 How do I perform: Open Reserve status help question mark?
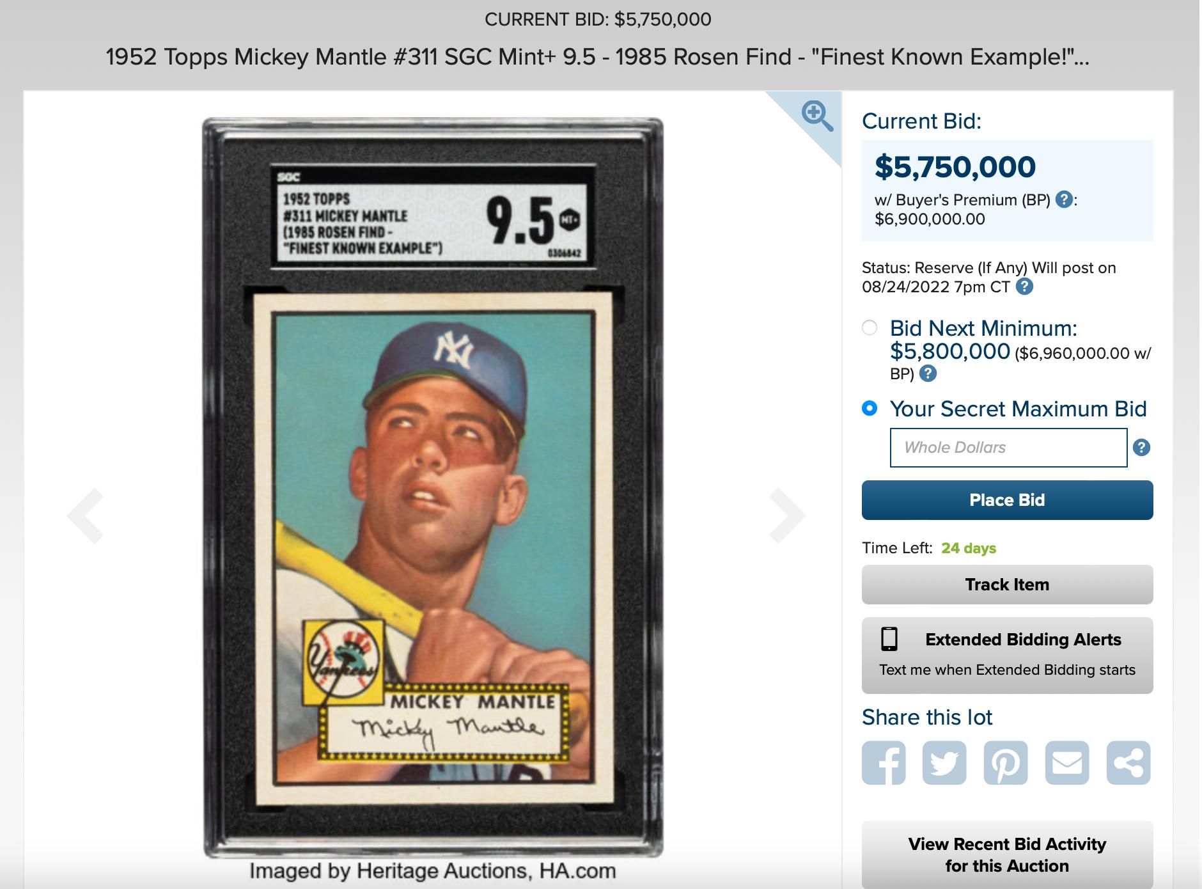(x=1024, y=287)
